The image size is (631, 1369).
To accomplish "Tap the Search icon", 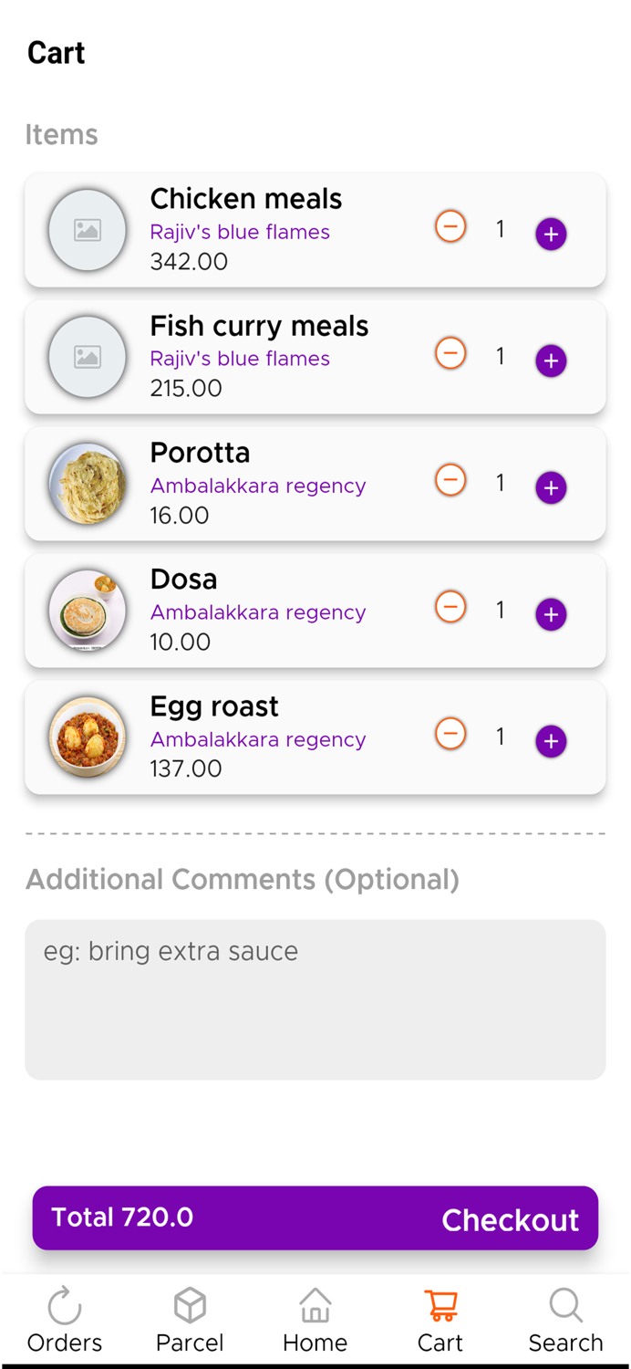I will tap(566, 1305).
